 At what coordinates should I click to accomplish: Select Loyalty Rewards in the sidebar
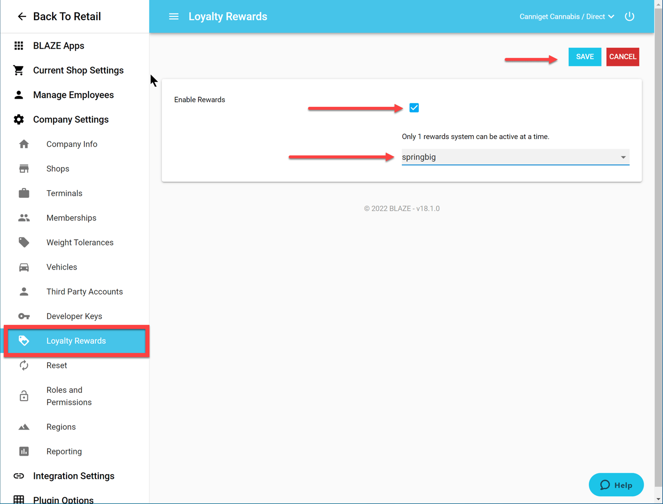(x=76, y=341)
